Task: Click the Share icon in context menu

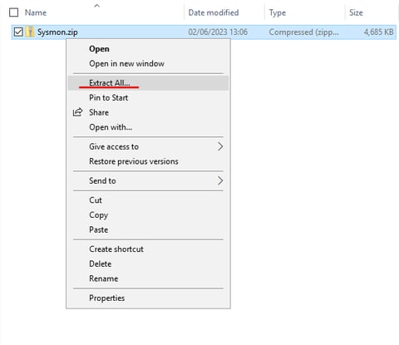Action: click(x=78, y=112)
